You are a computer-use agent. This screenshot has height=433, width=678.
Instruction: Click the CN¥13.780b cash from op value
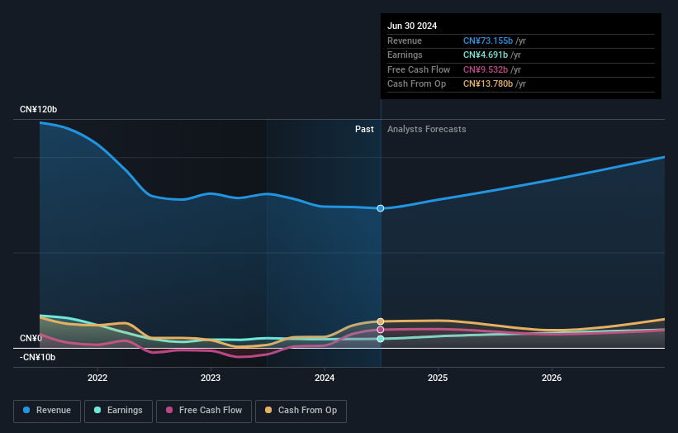(x=488, y=84)
